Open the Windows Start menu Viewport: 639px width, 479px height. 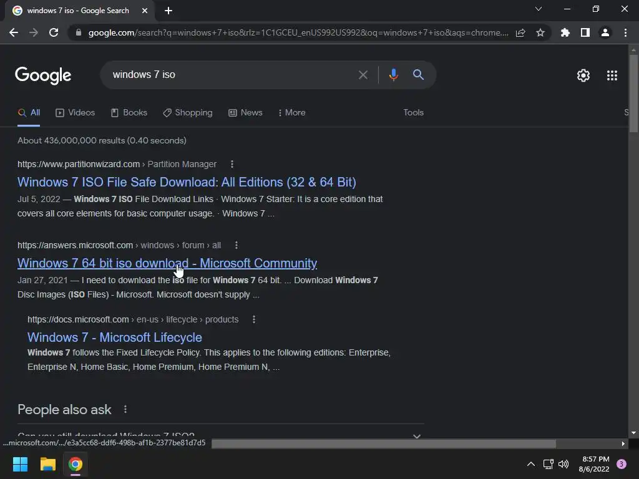point(20,464)
